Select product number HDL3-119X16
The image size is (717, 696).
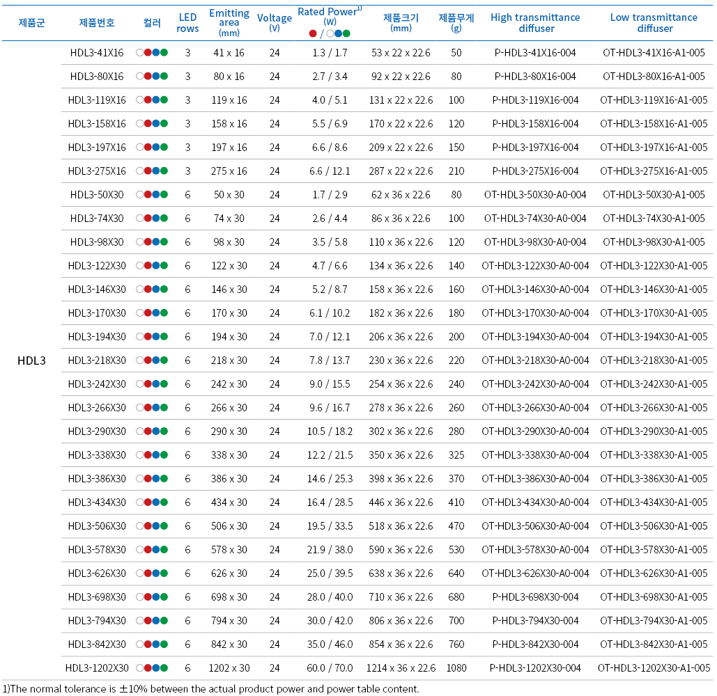pos(98,100)
